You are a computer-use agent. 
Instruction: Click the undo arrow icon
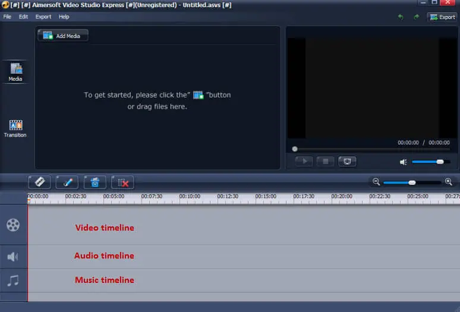coord(401,17)
